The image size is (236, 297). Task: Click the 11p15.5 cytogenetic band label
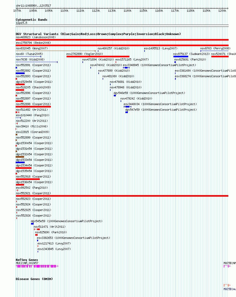(21, 23)
